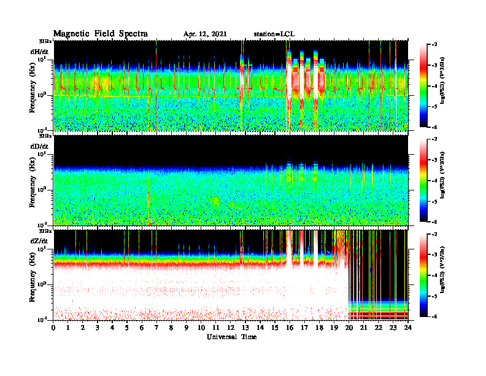
Task: Click the "9" hour tick label
Action: coord(187,327)
